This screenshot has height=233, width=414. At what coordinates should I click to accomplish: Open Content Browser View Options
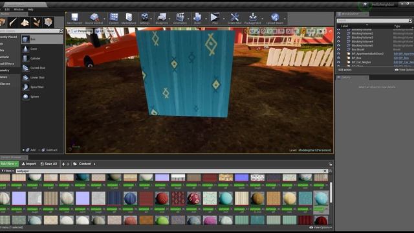click(321, 227)
